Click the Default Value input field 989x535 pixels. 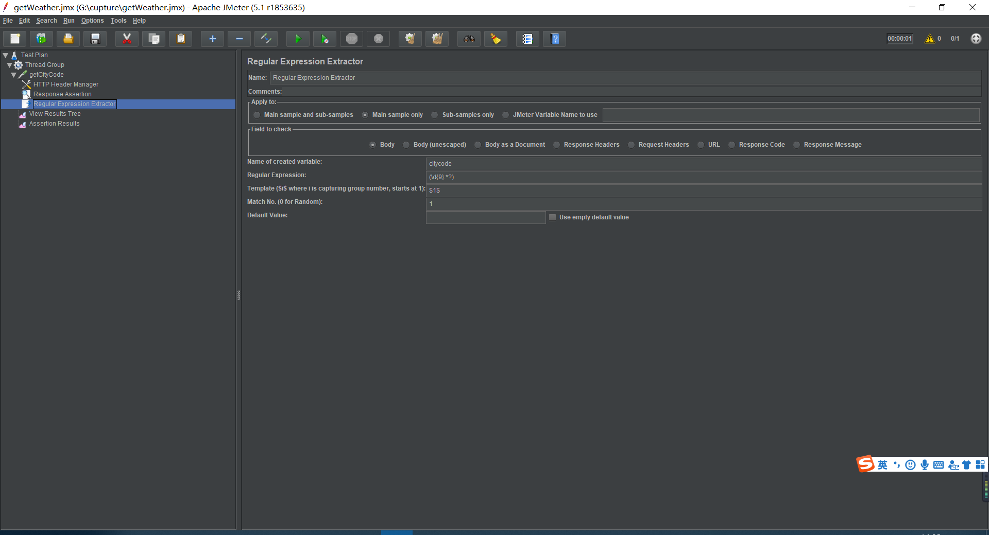(486, 217)
